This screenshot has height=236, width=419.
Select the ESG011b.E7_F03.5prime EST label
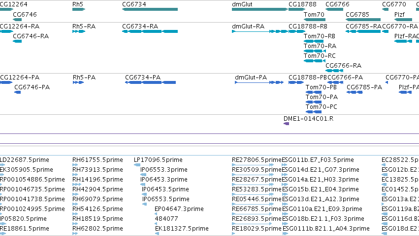[x=318, y=160]
